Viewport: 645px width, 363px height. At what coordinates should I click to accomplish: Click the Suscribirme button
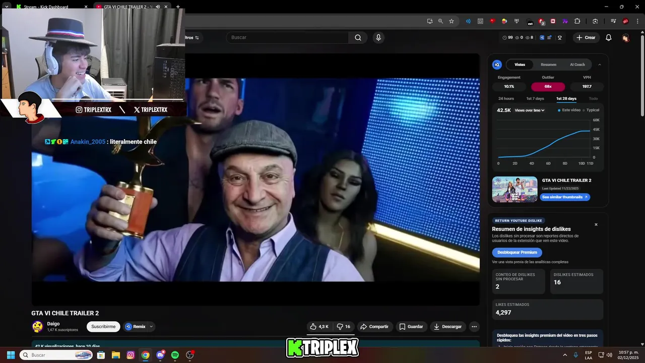(103, 327)
